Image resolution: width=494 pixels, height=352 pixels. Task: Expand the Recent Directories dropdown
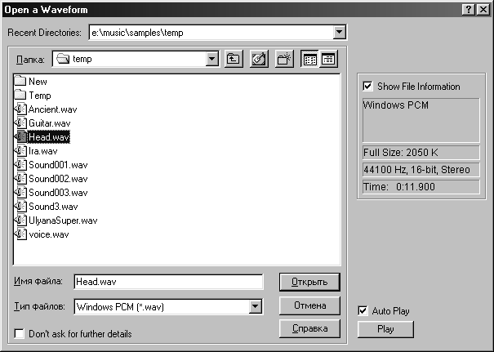[x=340, y=32]
